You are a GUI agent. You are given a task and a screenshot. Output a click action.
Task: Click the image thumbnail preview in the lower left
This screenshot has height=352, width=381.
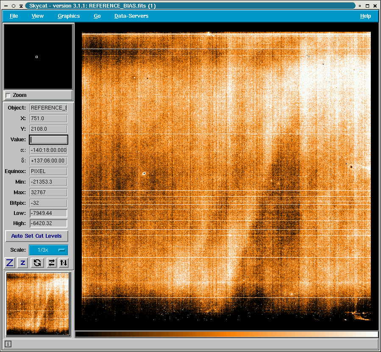click(38, 304)
